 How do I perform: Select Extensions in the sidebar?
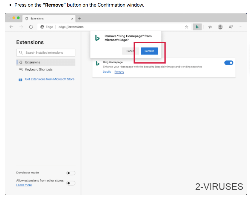point(46,62)
